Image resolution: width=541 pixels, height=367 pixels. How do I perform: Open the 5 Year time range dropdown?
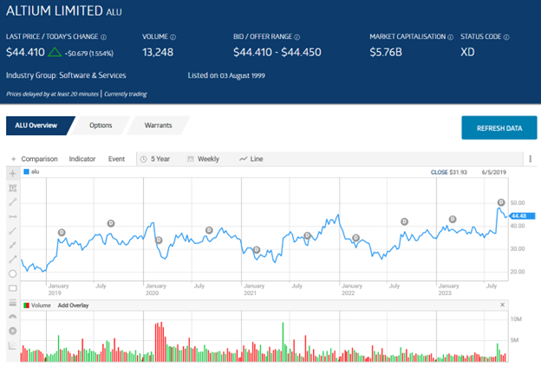pyautogui.click(x=155, y=159)
